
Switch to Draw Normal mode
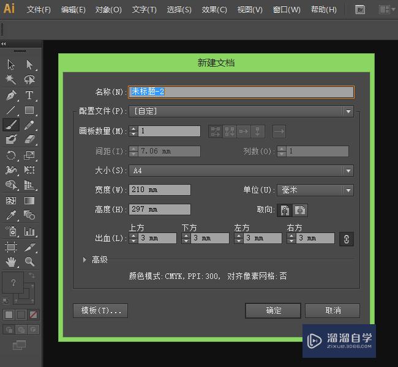pos(9,330)
